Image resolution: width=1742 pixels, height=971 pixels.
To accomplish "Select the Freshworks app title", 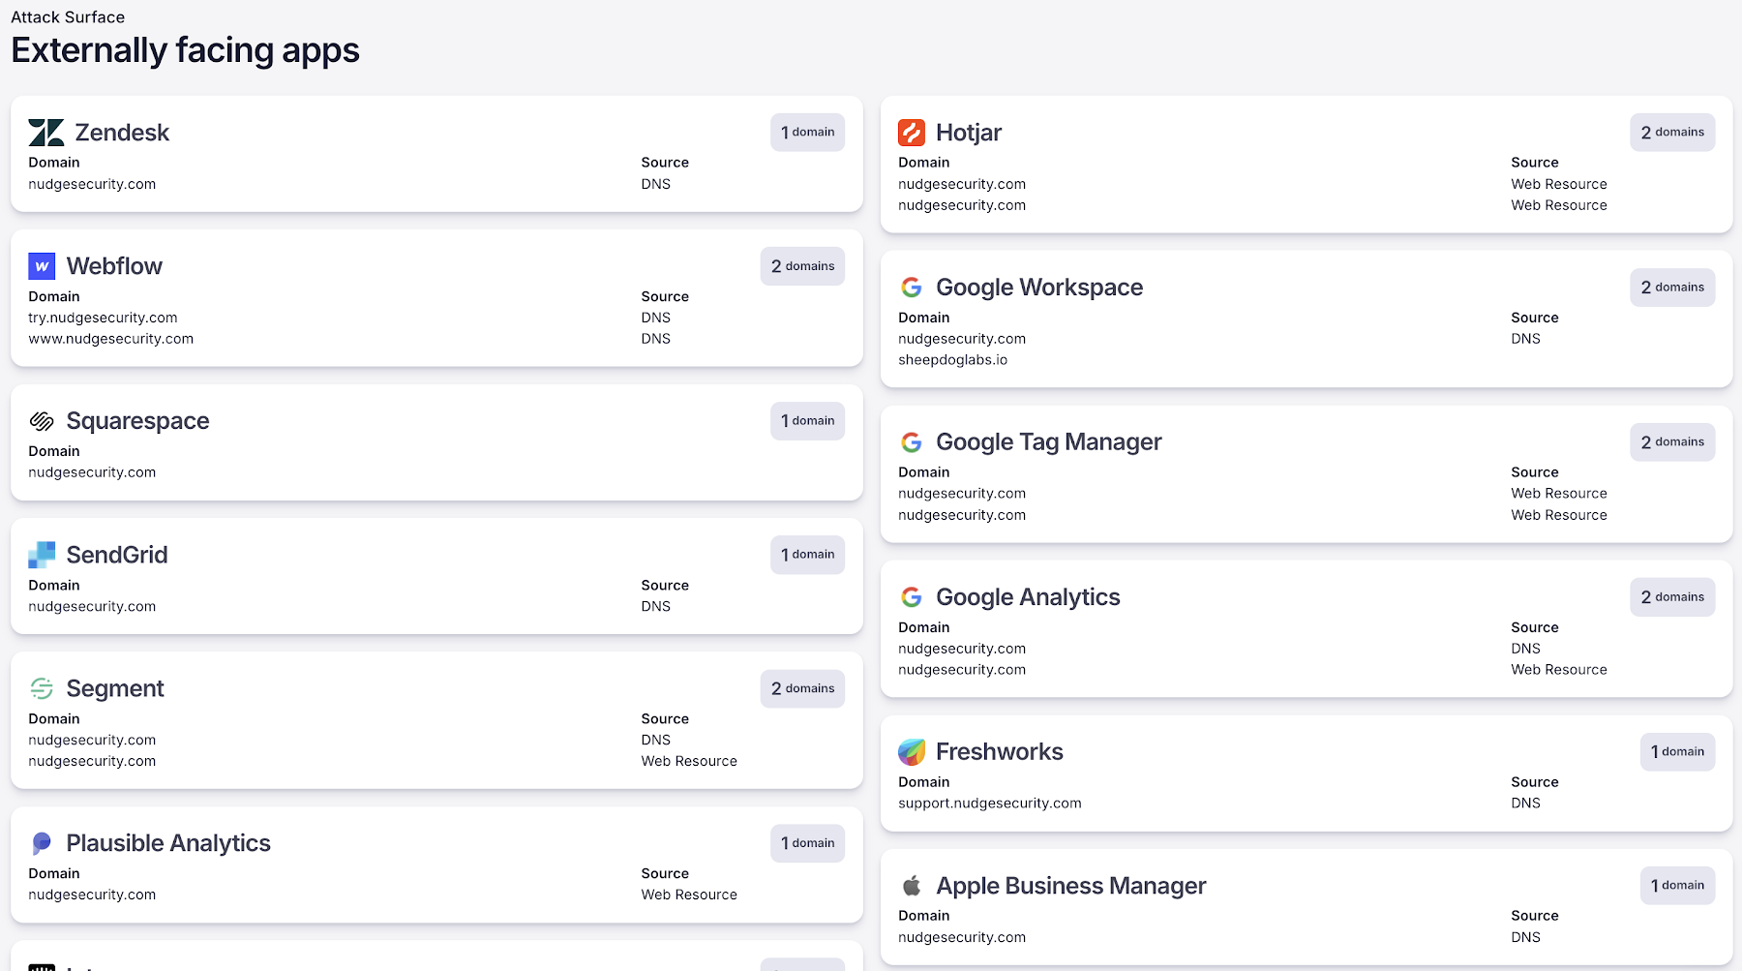I will click(x=1000, y=752).
